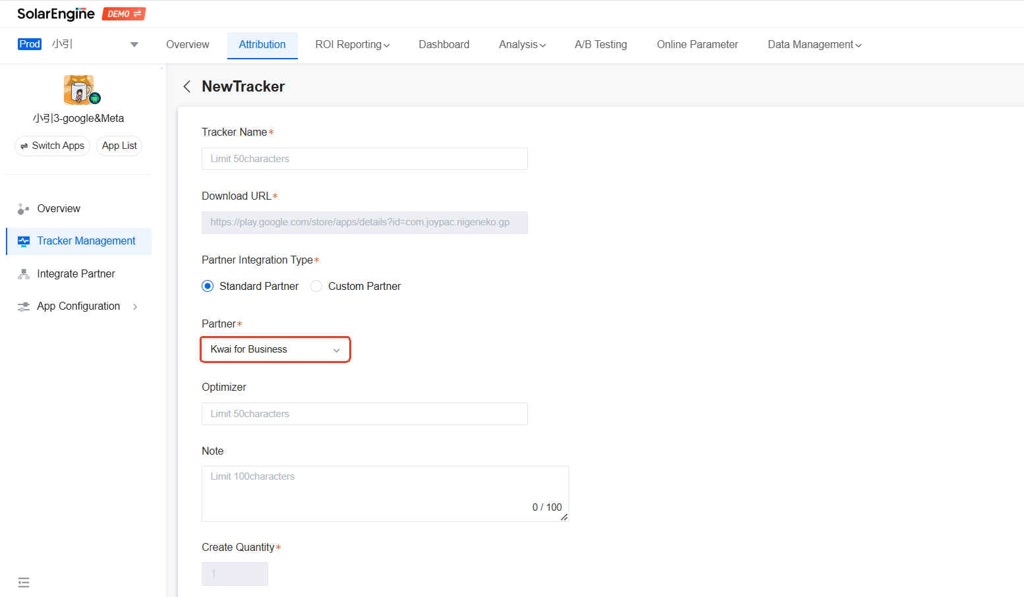The image size is (1024, 597).
Task: Click the SolarEngine logo
Action: click(x=56, y=14)
